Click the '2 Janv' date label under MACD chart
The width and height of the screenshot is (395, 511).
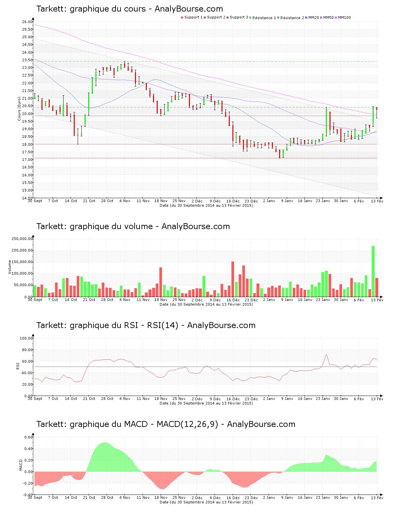[x=269, y=497]
